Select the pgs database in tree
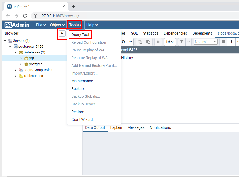This screenshot has width=239, height=177. tap(32, 58)
